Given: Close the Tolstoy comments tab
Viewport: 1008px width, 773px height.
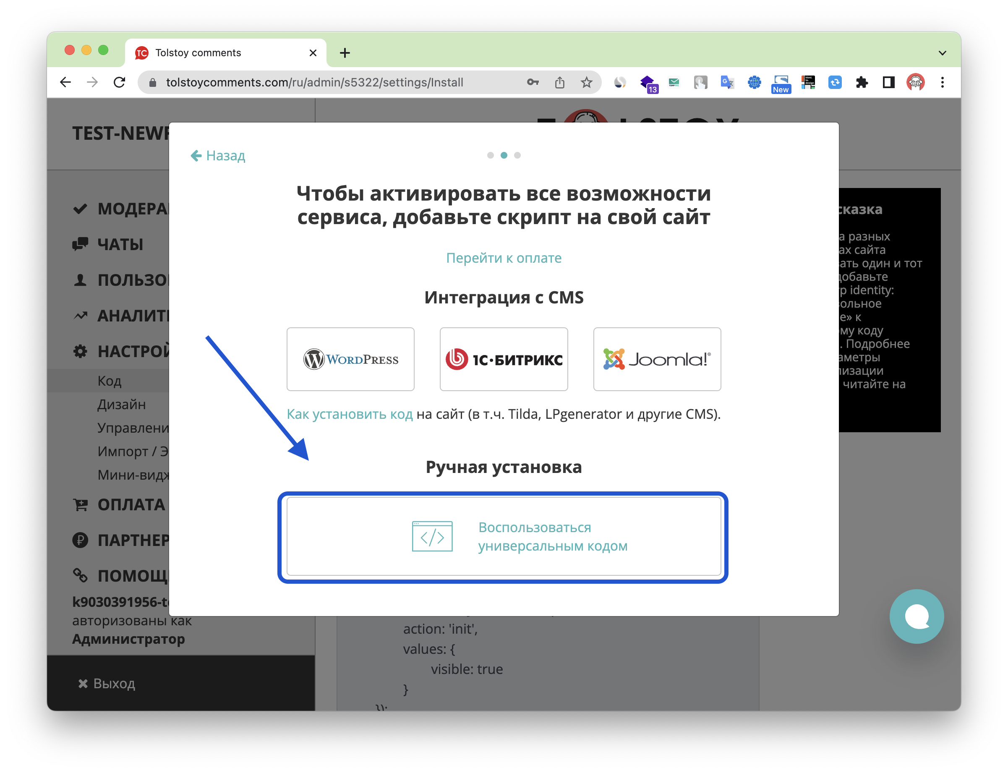Looking at the screenshot, I should coord(313,53).
